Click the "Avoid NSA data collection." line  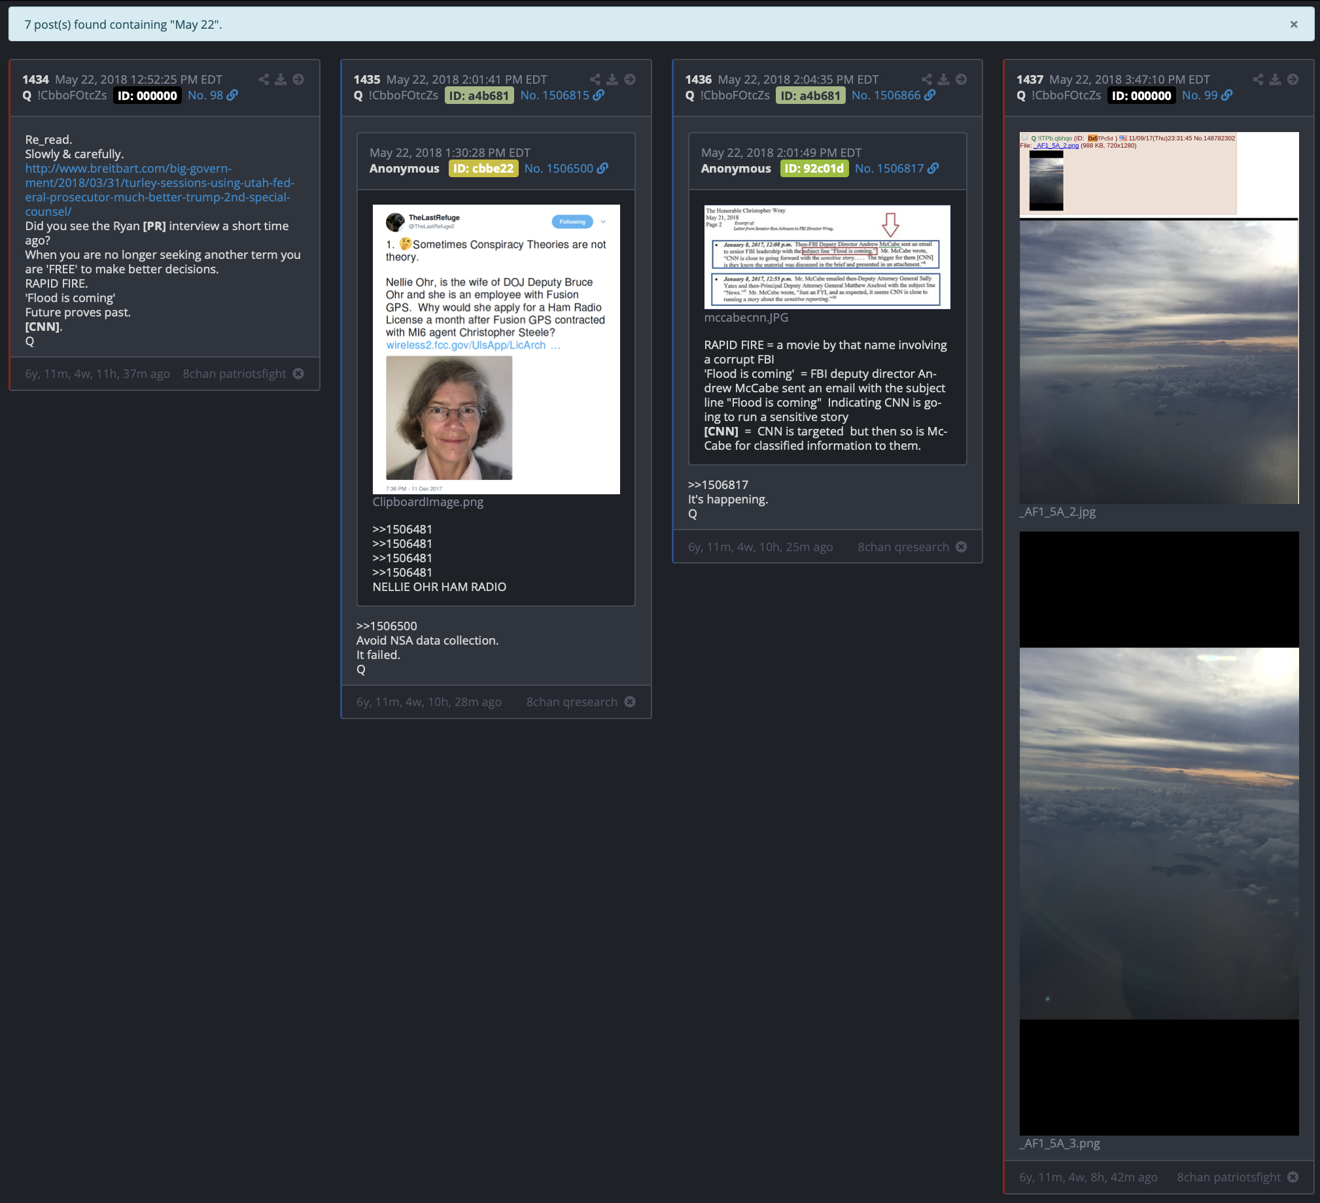click(428, 640)
